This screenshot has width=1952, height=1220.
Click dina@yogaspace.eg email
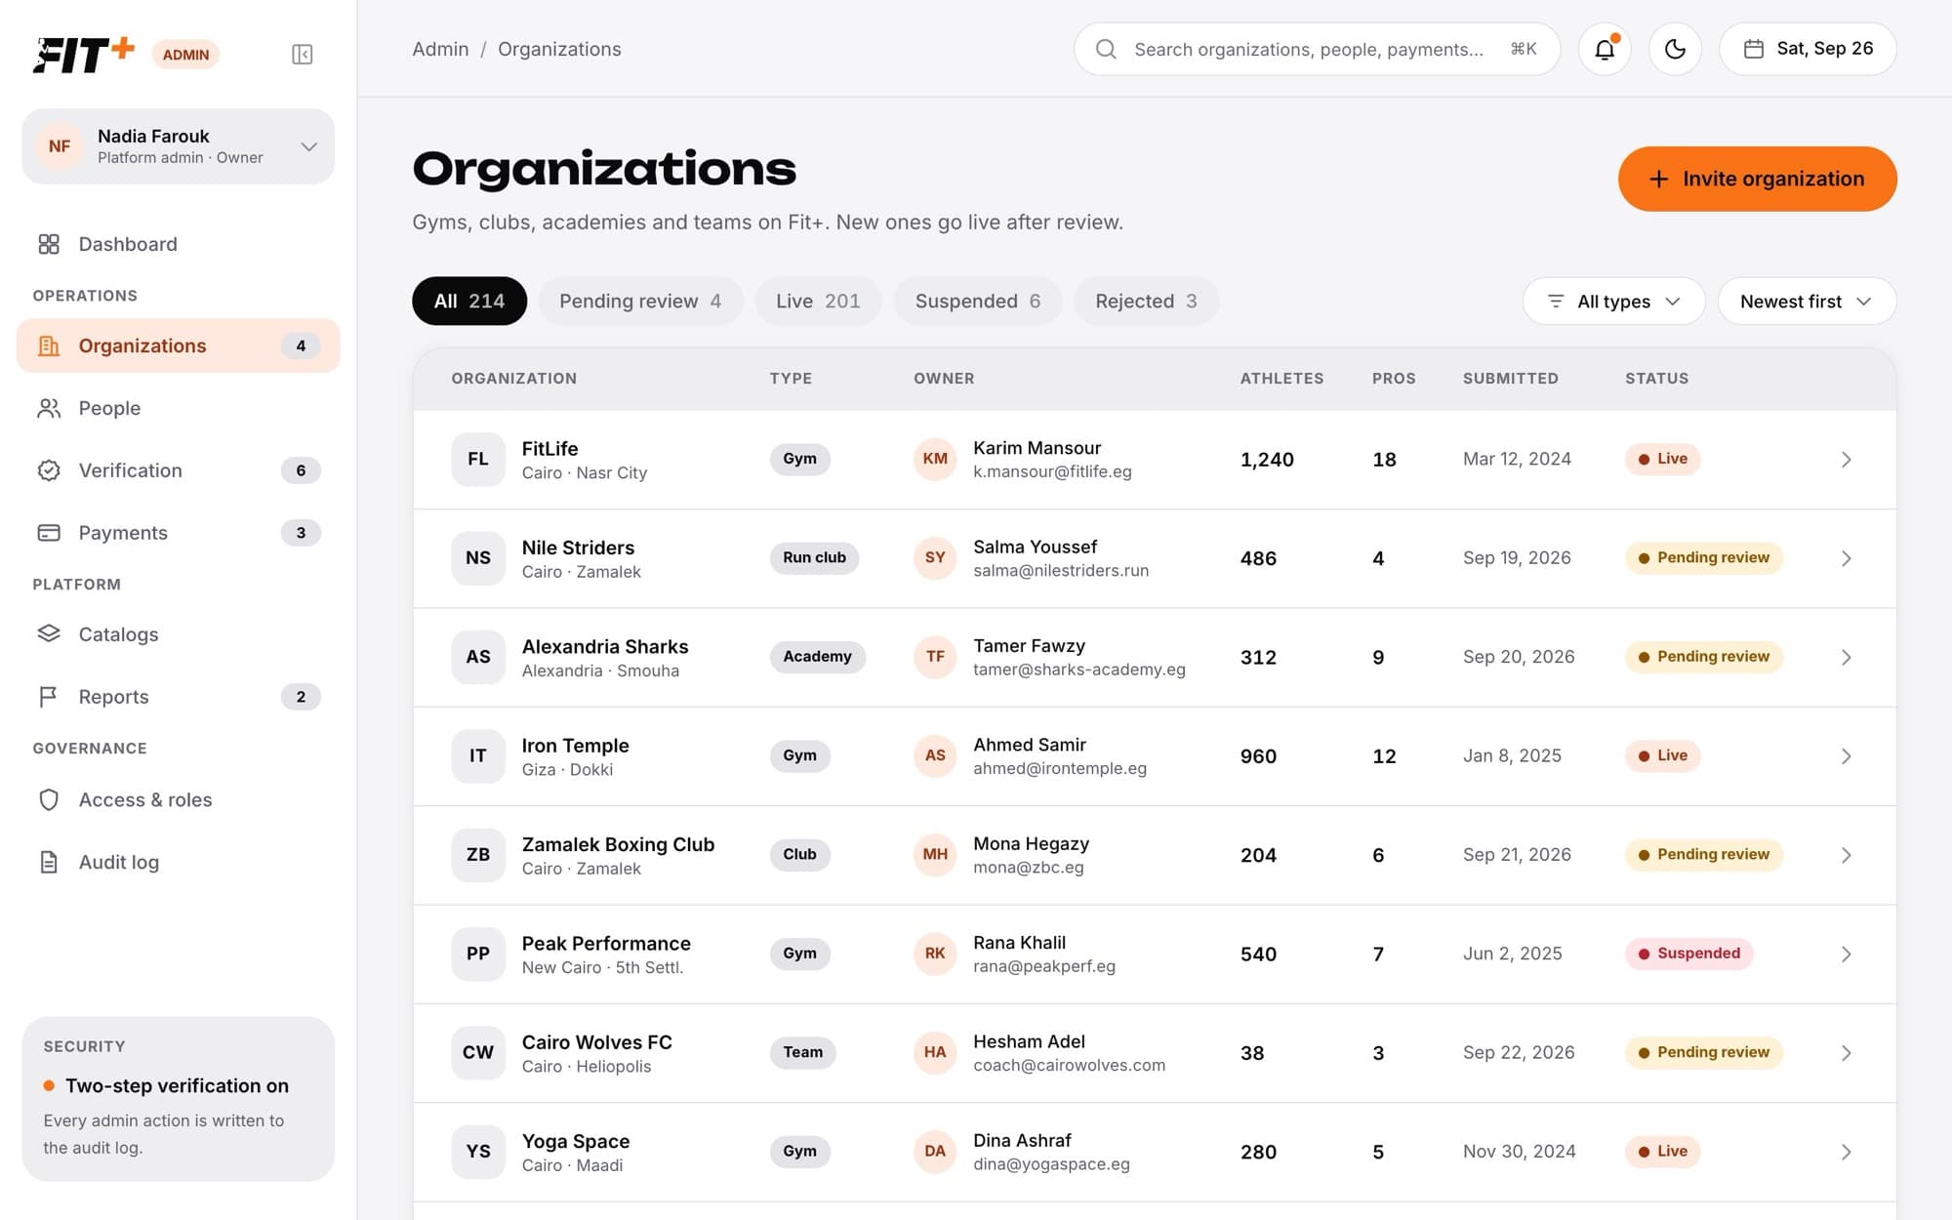coord(1051,1164)
